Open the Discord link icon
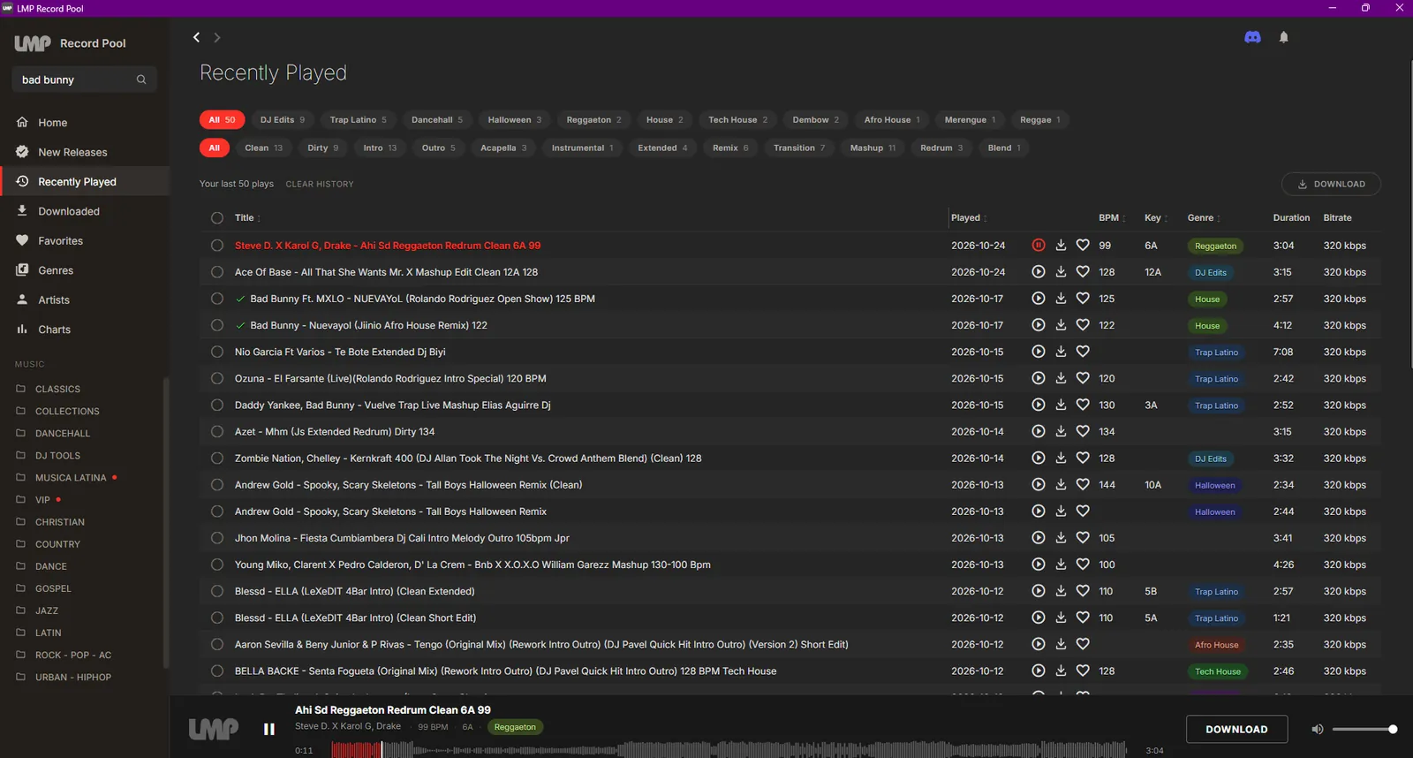The height and width of the screenshot is (758, 1413). tap(1252, 37)
